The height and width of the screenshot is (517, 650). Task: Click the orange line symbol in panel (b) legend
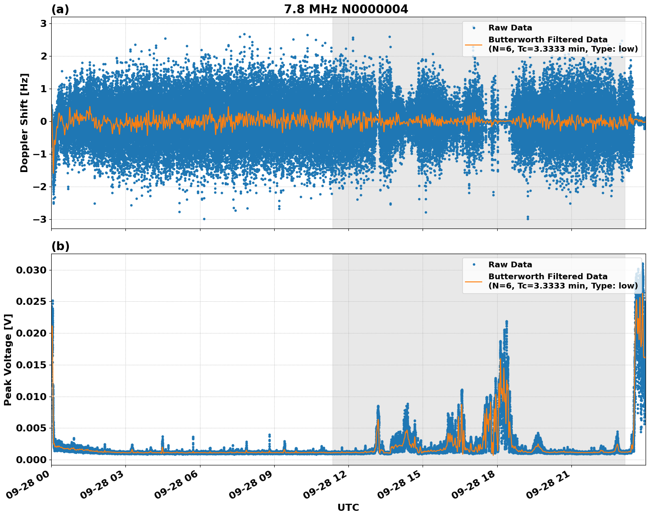tap(474, 281)
